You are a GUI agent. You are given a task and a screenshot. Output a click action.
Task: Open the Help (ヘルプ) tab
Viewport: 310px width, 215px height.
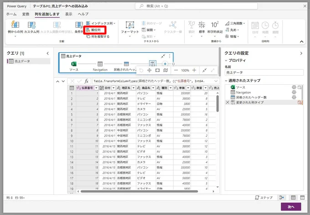click(83, 14)
